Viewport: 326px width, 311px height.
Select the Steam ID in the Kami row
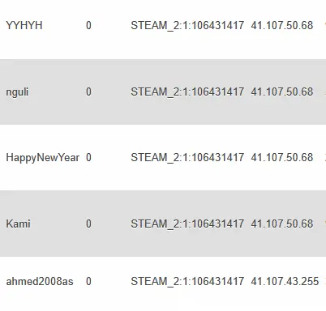pyautogui.click(x=187, y=224)
